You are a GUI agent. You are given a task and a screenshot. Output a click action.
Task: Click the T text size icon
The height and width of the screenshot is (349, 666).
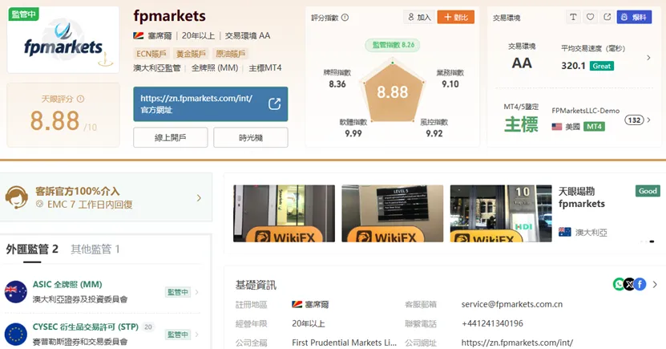coord(573,17)
